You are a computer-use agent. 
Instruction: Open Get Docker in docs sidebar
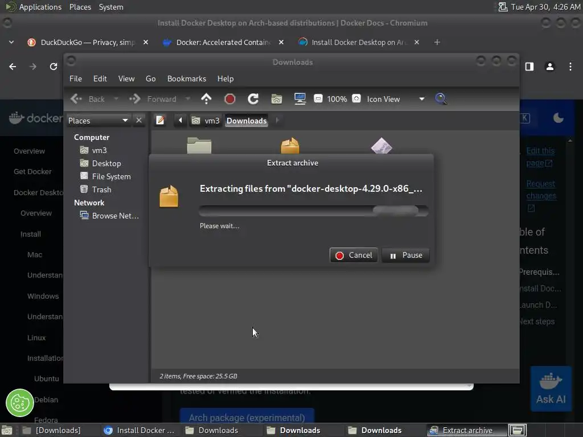(x=32, y=172)
